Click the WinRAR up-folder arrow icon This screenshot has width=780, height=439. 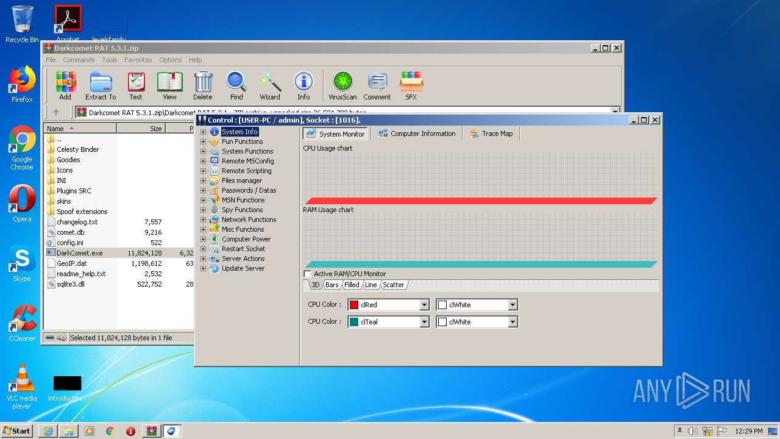[x=56, y=112]
